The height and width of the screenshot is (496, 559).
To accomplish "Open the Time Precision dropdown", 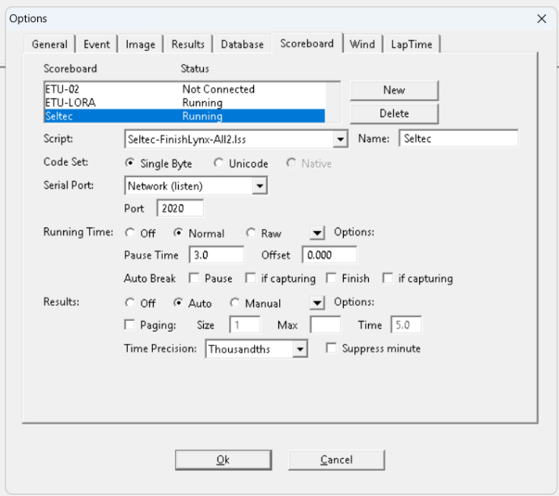I will (300, 349).
